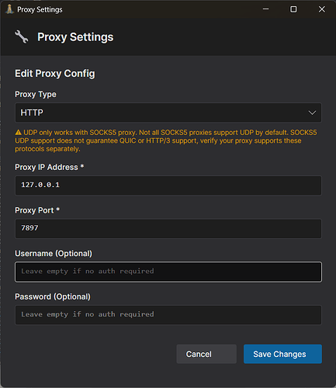
Task: Click the orange UDP SOCKS5 warning text
Action: pyautogui.click(x=166, y=140)
